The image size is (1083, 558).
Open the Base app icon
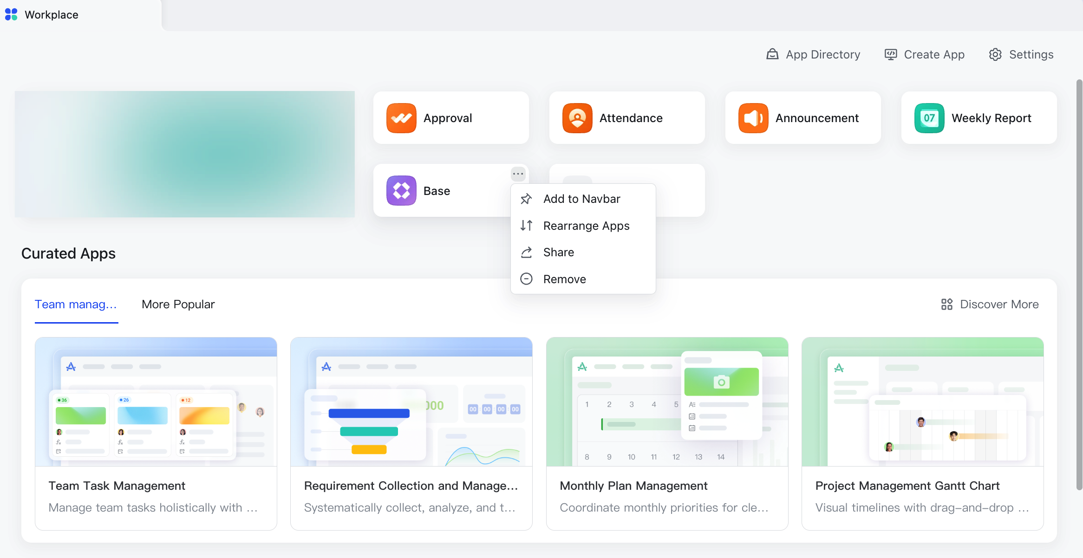401,190
